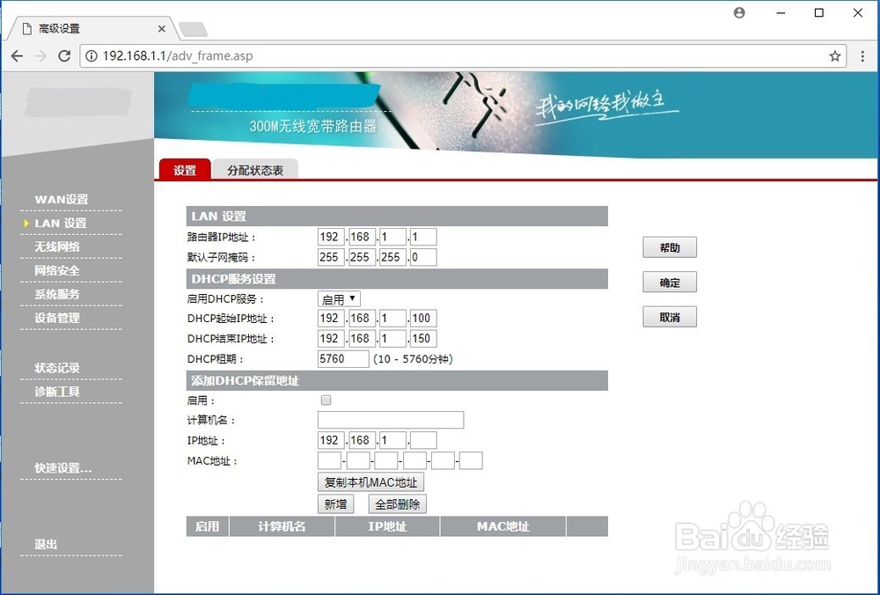Open Chrome three-dot menu
880x595 pixels.
pos(862,55)
